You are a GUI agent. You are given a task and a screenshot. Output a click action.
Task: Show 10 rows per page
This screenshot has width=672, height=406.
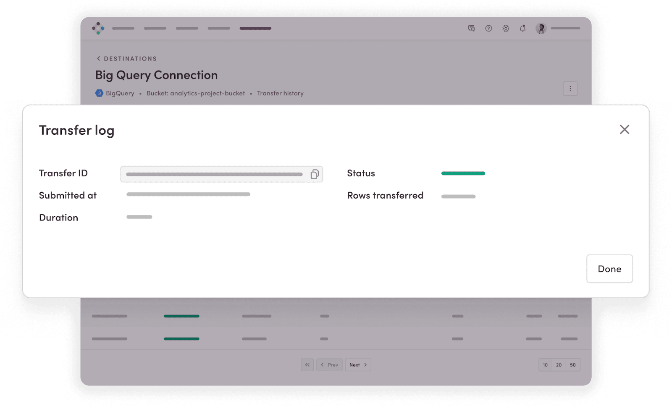545,365
